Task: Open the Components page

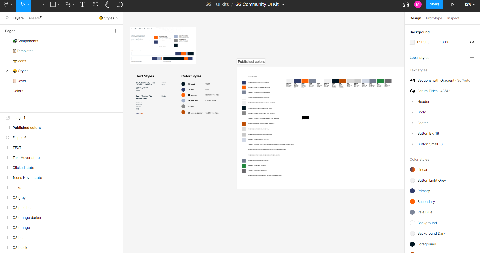Action: click(x=27, y=41)
